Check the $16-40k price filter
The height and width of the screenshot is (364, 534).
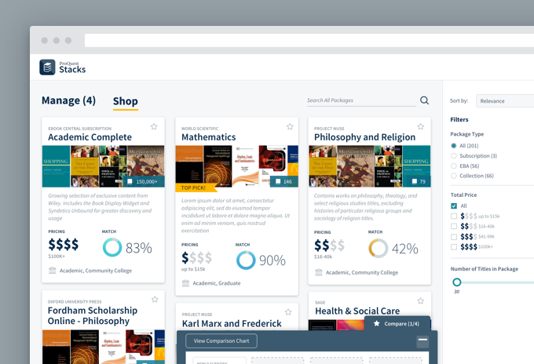pyautogui.click(x=454, y=226)
